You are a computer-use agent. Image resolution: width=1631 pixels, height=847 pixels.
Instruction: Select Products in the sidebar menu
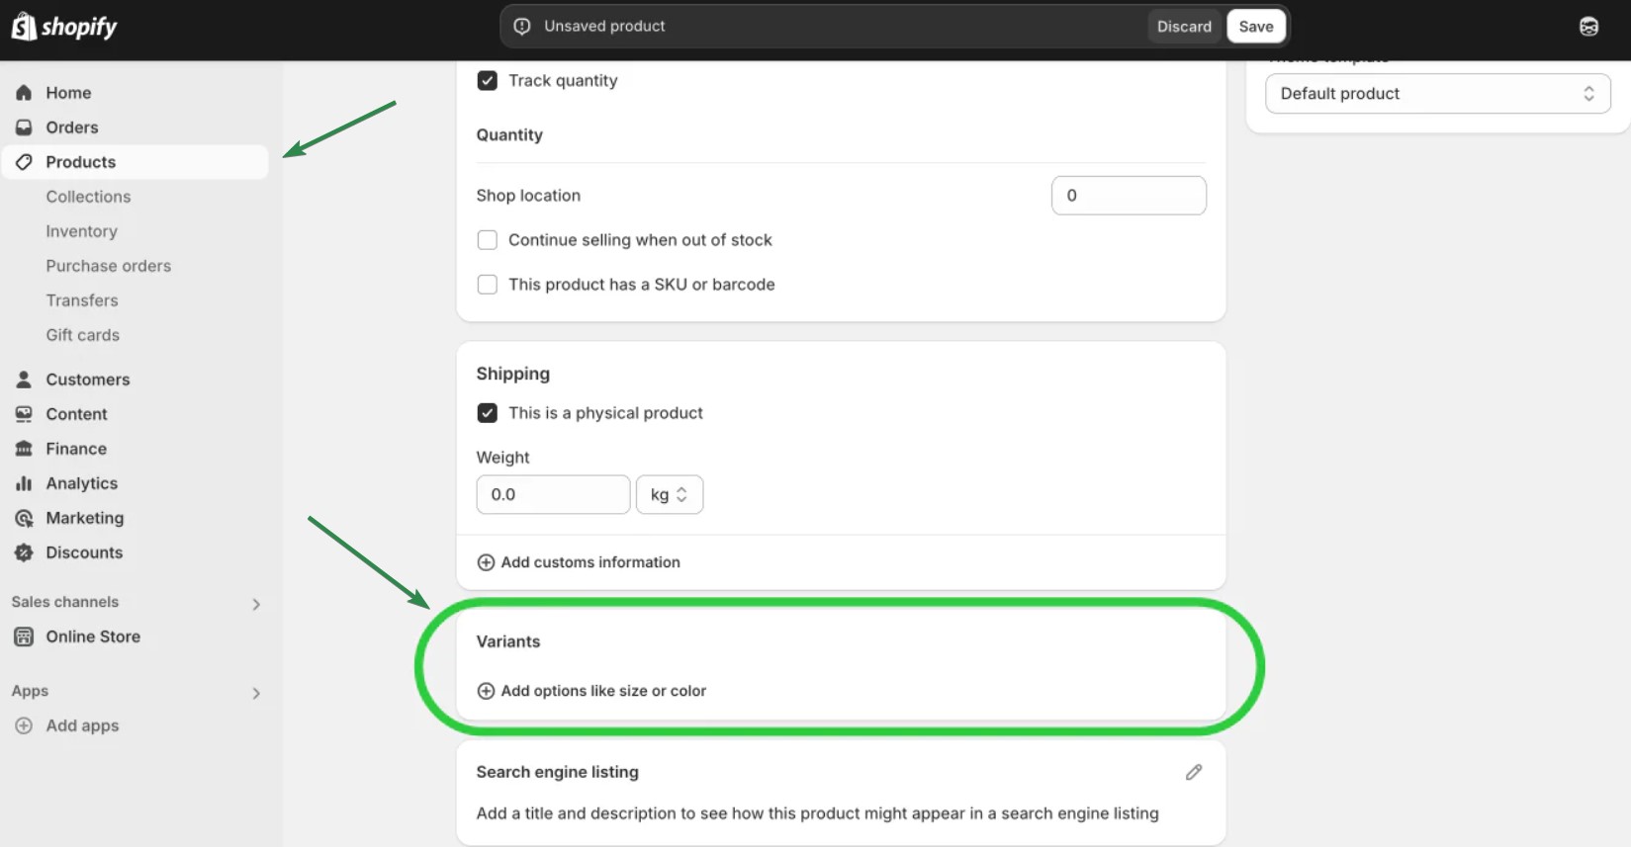(x=80, y=161)
